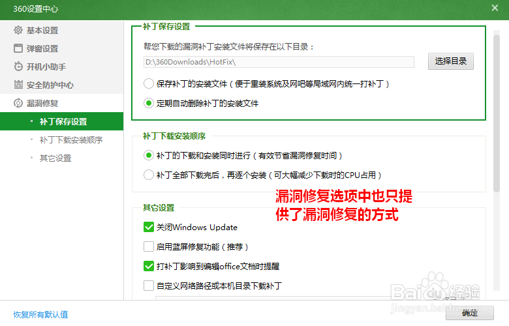The image size is (509, 326).
Task: Click the 确定 button
Action: click(x=469, y=313)
